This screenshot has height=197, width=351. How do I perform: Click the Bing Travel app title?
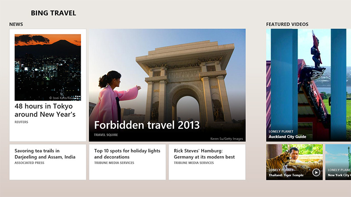54,13
